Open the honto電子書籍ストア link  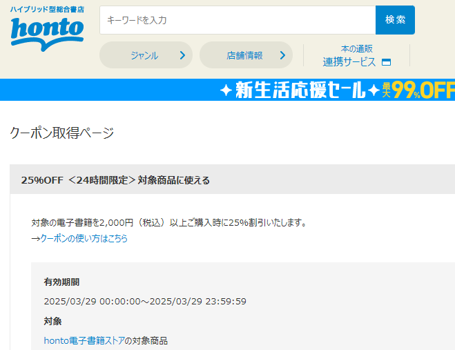pos(84,340)
